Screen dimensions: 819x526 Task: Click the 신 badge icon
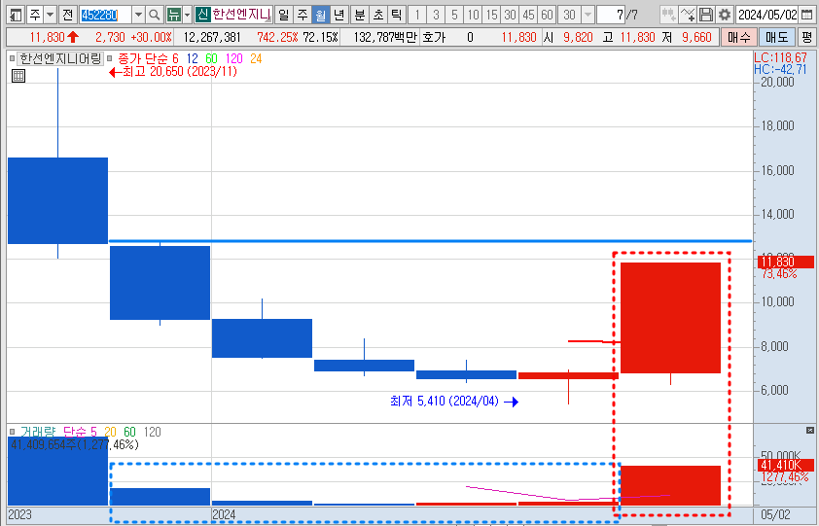coord(202,15)
